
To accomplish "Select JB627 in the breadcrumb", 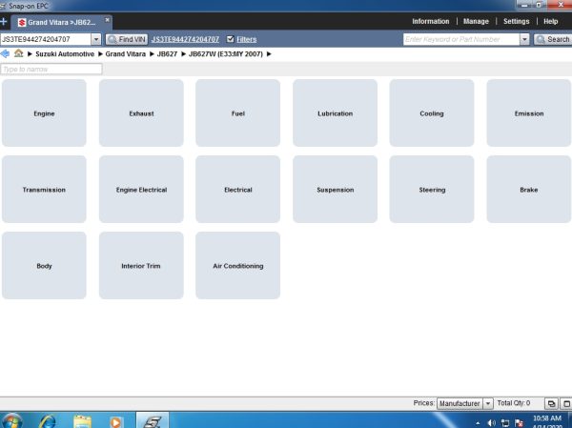I will point(167,54).
